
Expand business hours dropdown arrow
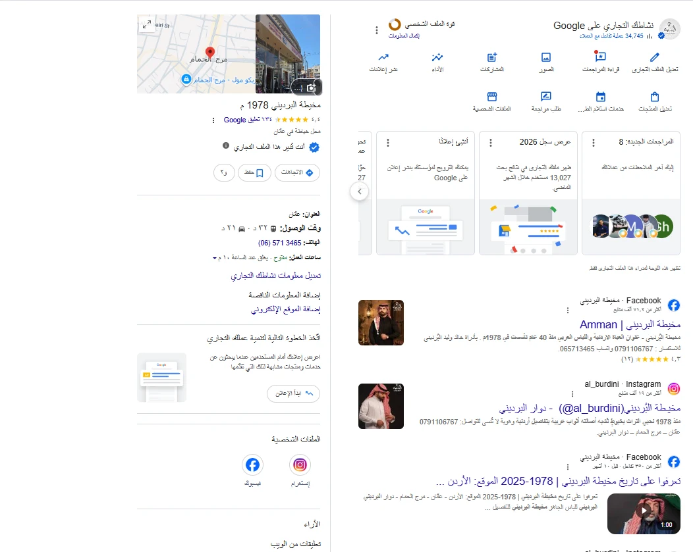[x=214, y=258]
